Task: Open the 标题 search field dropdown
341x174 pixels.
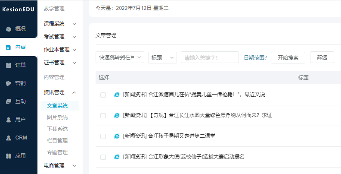Action: (162, 57)
